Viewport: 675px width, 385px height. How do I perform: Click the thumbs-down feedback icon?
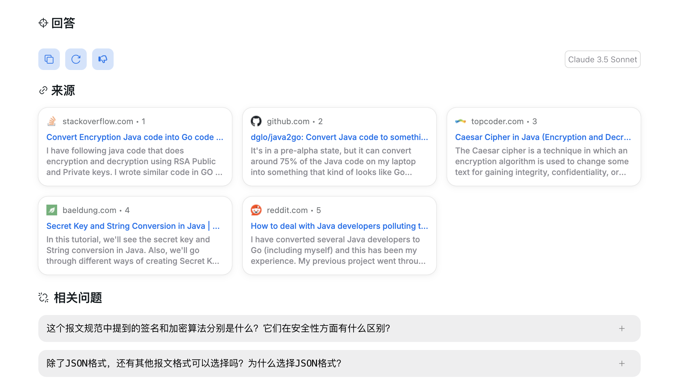pos(103,59)
